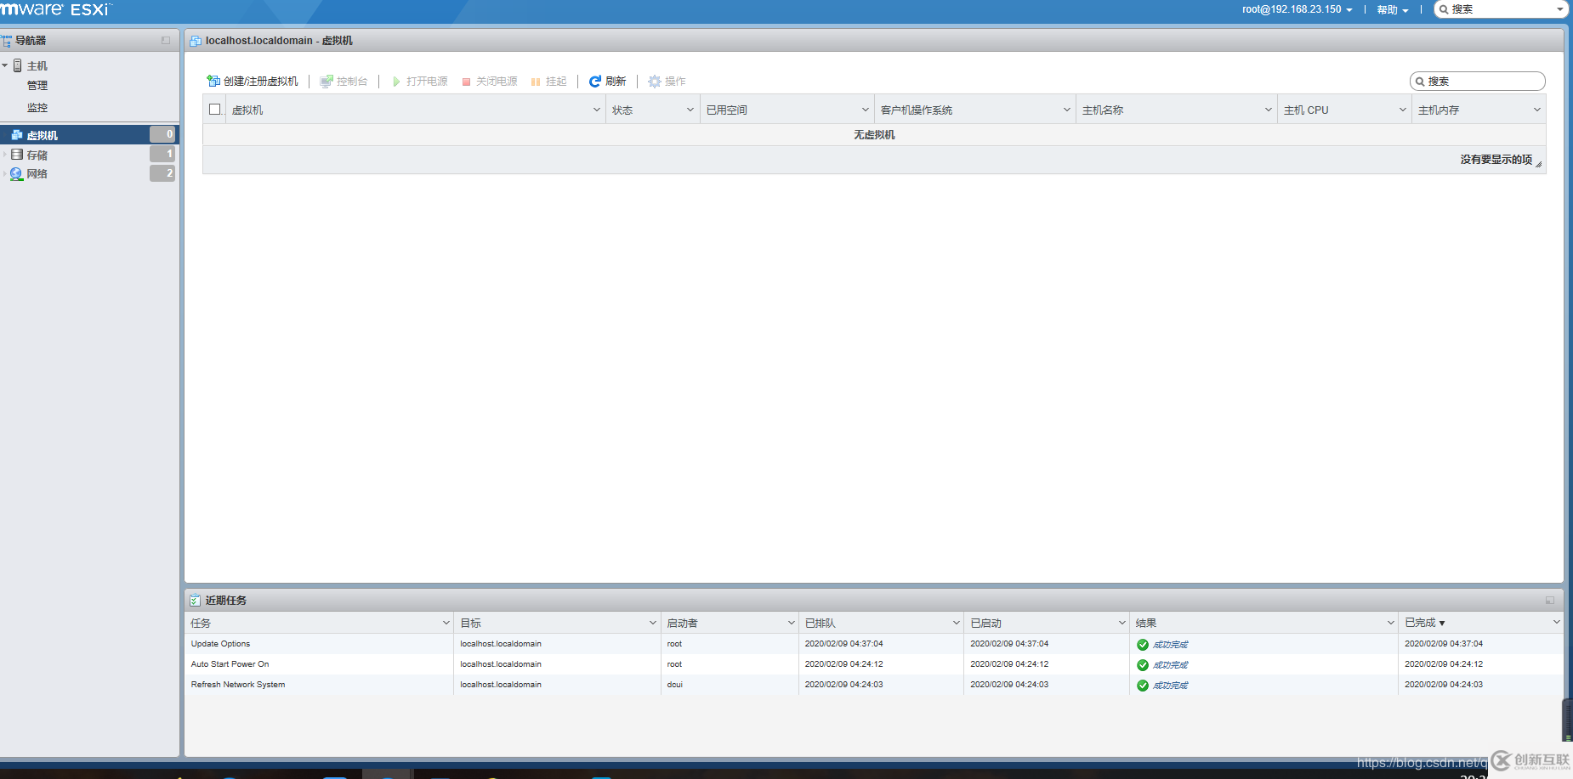This screenshot has width=1573, height=779.
Task: Open the top search box dropdown arrow
Action: click(x=1560, y=10)
